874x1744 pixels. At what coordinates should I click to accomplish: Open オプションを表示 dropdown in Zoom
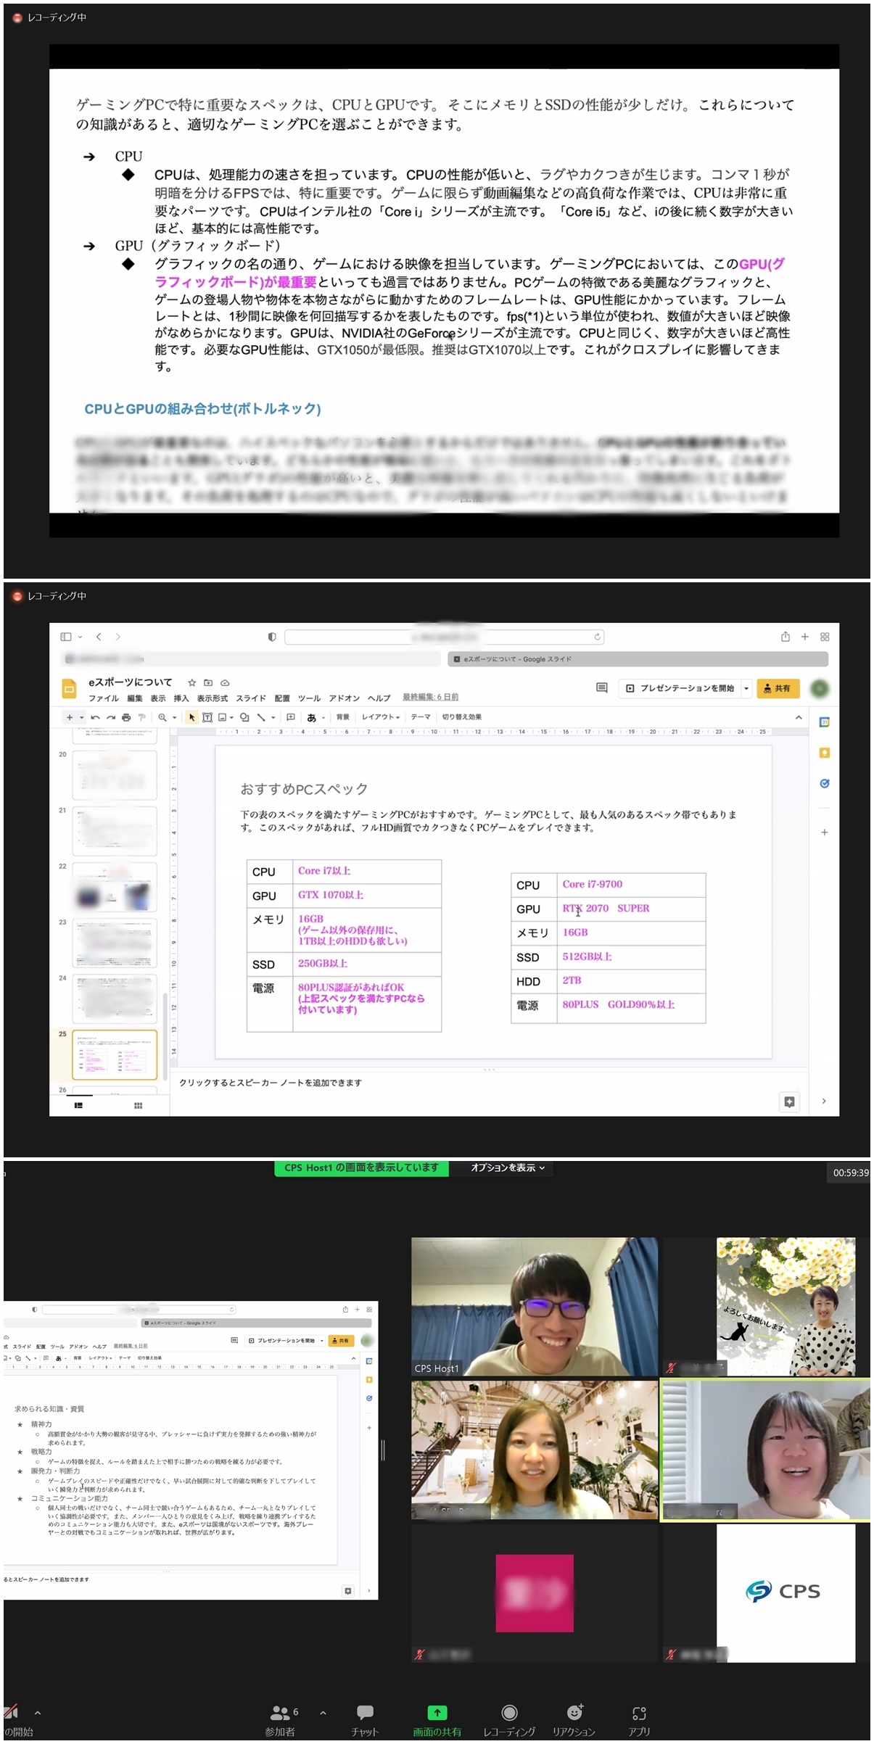point(508,1168)
